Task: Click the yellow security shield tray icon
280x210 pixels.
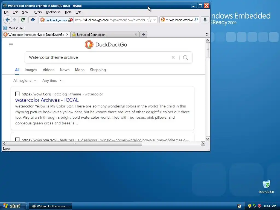Action: [250, 206]
